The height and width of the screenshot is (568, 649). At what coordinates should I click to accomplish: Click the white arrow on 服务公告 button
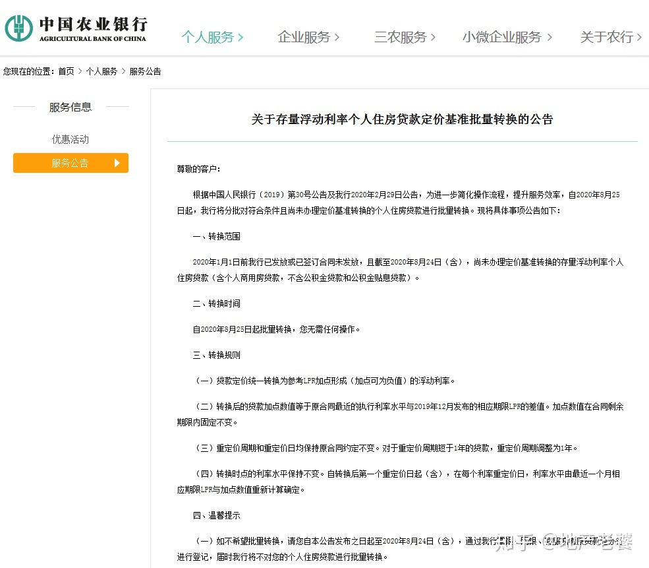point(117,163)
